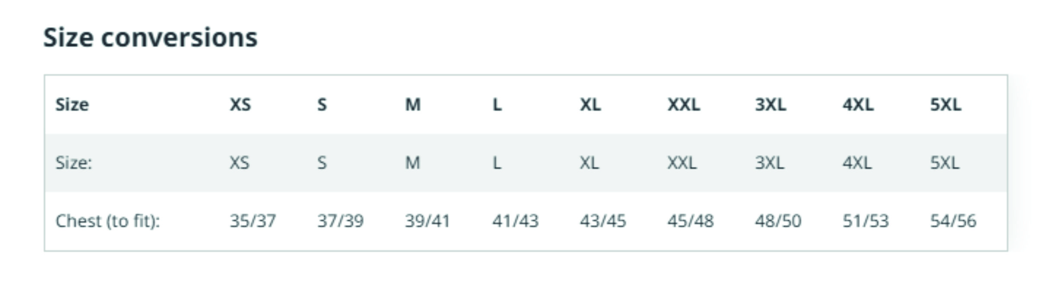The height and width of the screenshot is (294, 1055).
Task: Click the 48/50 chest measurement
Action: (x=778, y=221)
